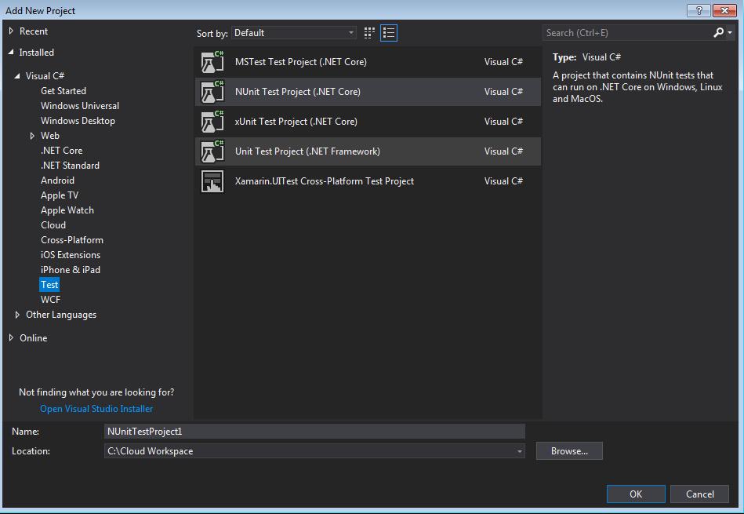The width and height of the screenshot is (744, 514).
Task: Click the MSTest Test Project icon
Action: [x=212, y=62]
